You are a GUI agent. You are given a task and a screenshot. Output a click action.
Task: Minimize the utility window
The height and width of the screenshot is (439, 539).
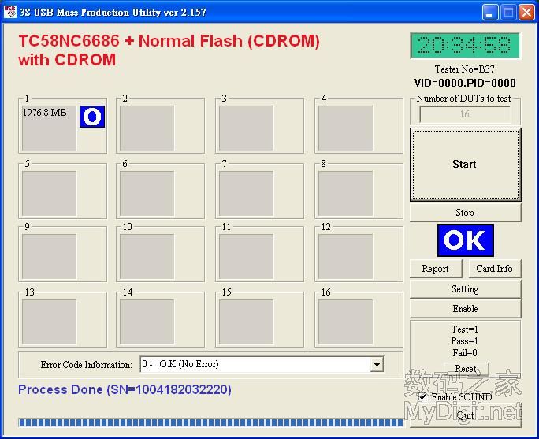click(x=490, y=13)
